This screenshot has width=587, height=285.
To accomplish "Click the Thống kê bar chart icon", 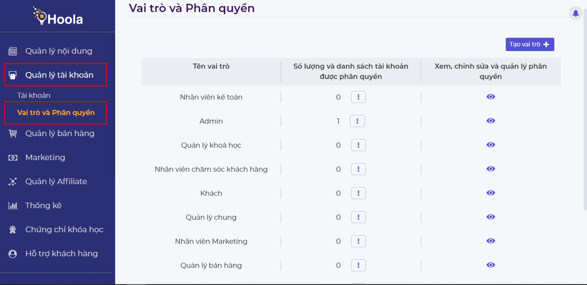I will [13, 206].
